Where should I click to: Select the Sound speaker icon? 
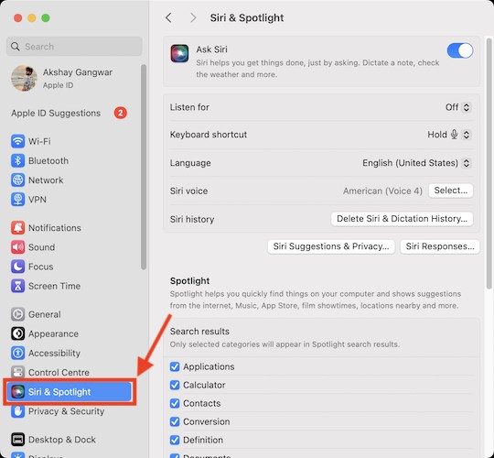tap(17, 247)
